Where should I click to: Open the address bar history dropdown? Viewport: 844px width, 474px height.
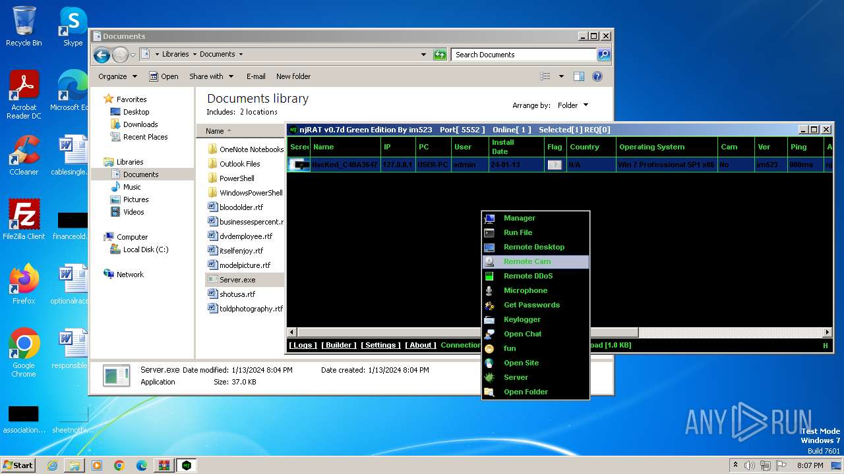click(423, 55)
